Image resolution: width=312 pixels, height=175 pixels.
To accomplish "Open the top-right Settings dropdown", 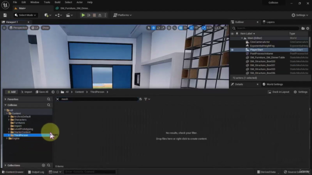I will click(x=300, y=15).
